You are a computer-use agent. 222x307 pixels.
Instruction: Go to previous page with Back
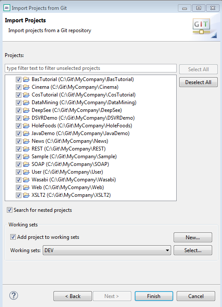(73, 296)
